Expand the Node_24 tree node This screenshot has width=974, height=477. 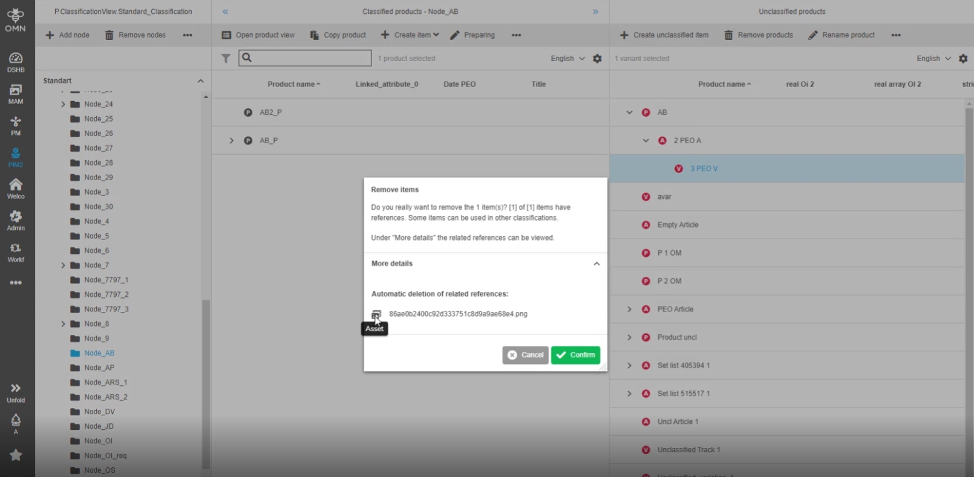pyautogui.click(x=63, y=104)
